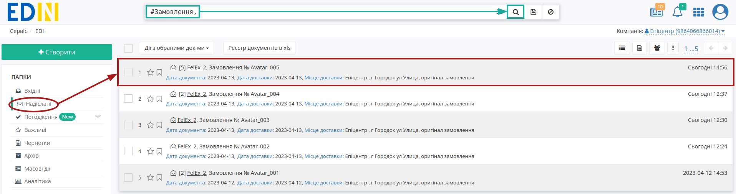
Task: Star the Avatar_001 order
Action: 150,178
